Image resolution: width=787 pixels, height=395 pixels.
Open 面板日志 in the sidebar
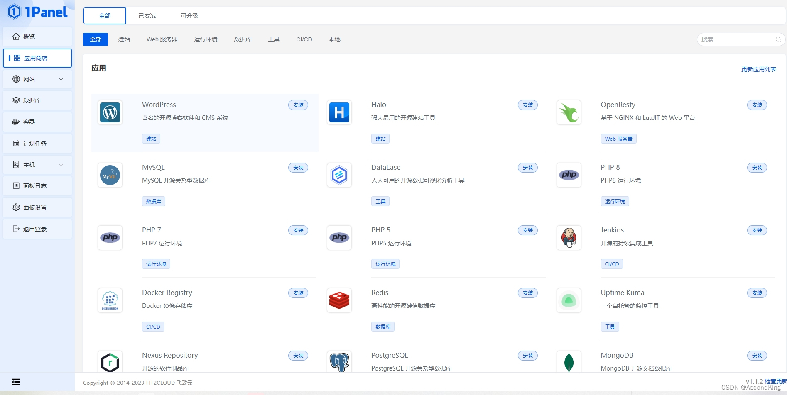pyautogui.click(x=37, y=186)
